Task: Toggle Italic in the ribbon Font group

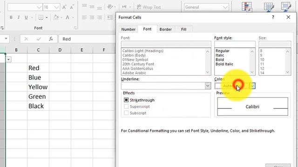Action: (19, 18)
